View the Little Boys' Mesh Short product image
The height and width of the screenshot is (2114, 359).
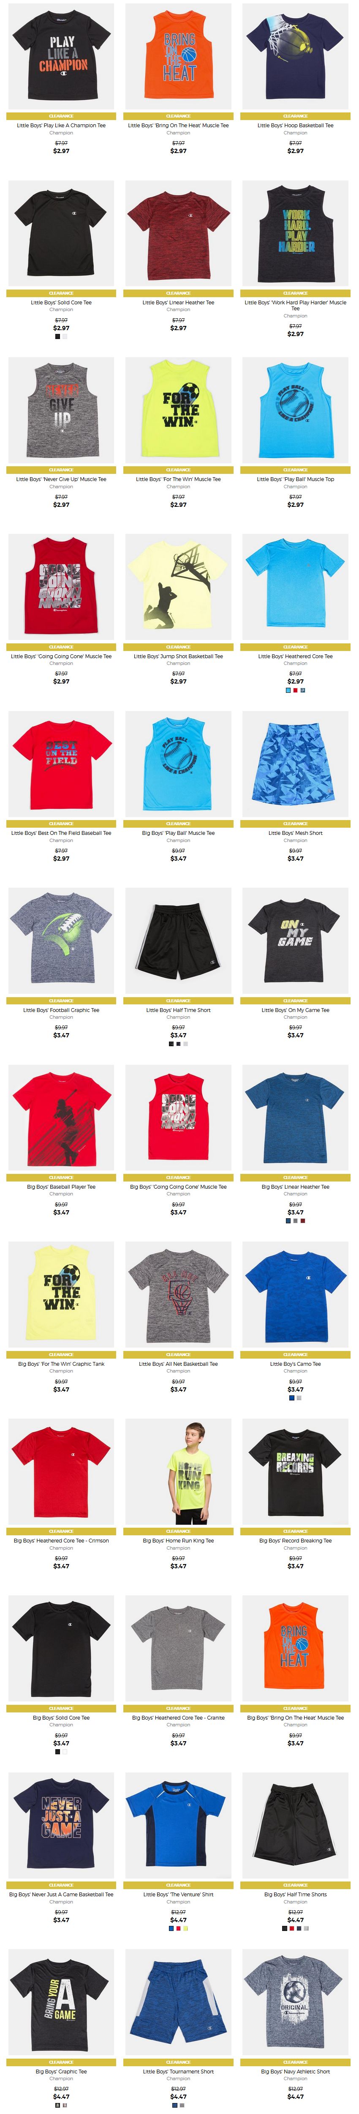(x=295, y=764)
